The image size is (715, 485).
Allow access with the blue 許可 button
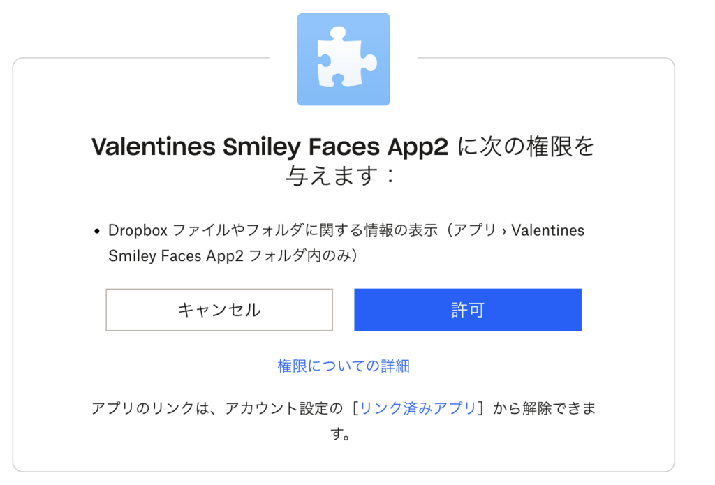(x=468, y=310)
